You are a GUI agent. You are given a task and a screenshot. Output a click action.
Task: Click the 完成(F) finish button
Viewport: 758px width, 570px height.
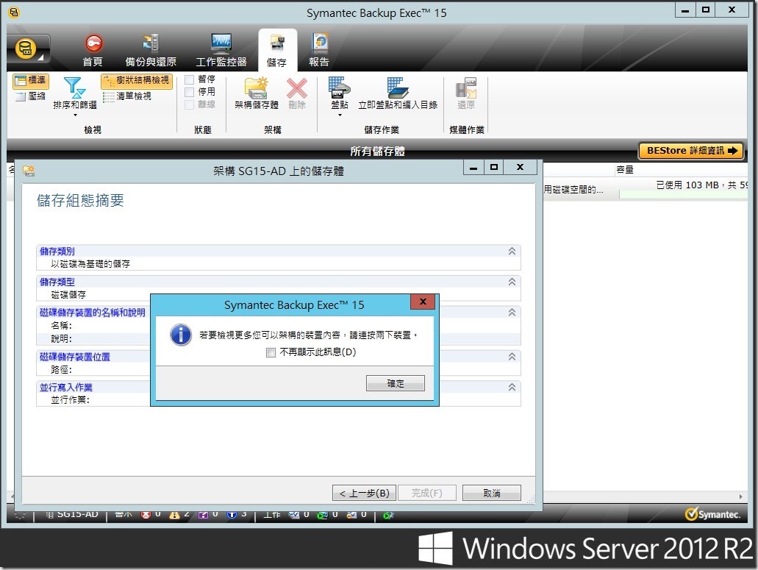pos(427,493)
